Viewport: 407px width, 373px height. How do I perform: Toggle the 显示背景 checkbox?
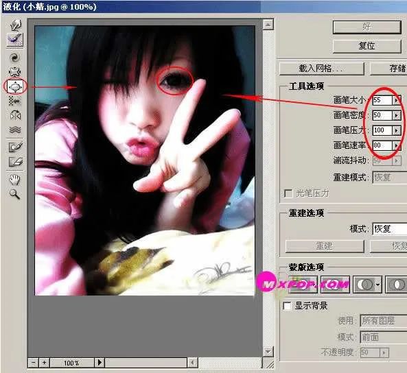coord(287,306)
